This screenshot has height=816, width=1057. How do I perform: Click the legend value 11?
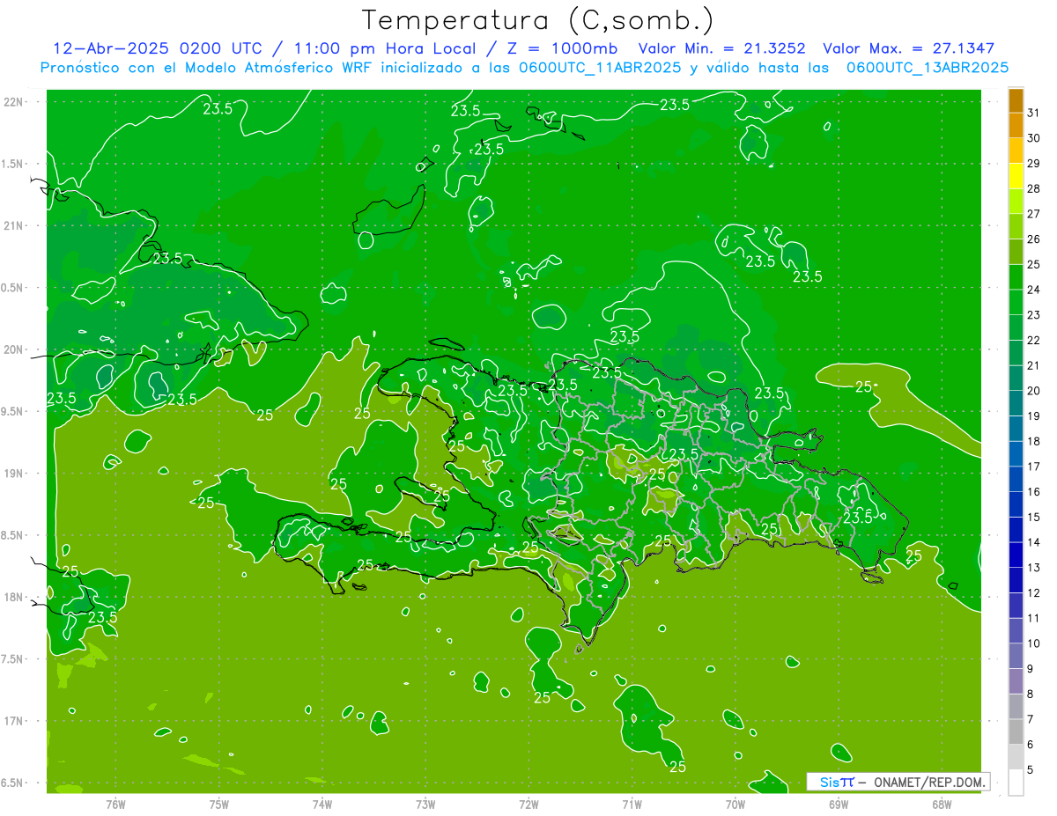1034,619
